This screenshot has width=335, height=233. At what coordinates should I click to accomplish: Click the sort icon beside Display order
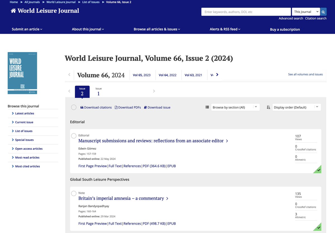click(268, 107)
